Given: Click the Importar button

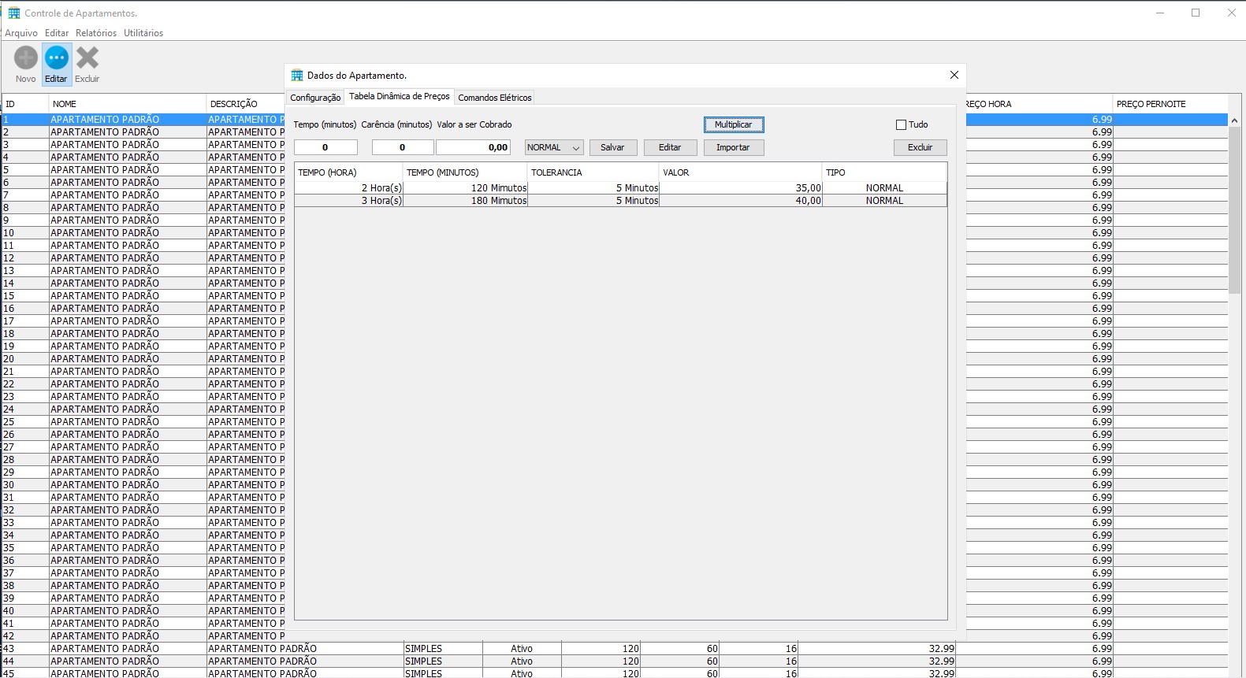Looking at the screenshot, I should click(x=733, y=147).
